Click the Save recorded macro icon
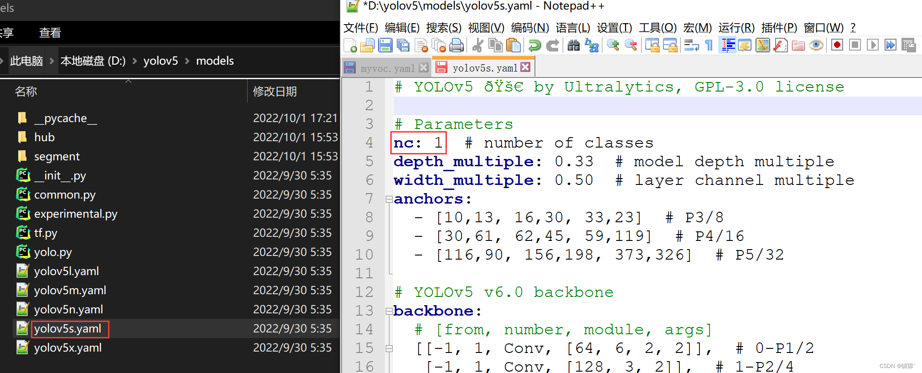Image resolution: width=922 pixels, height=373 pixels. click(x=908, y=45)
